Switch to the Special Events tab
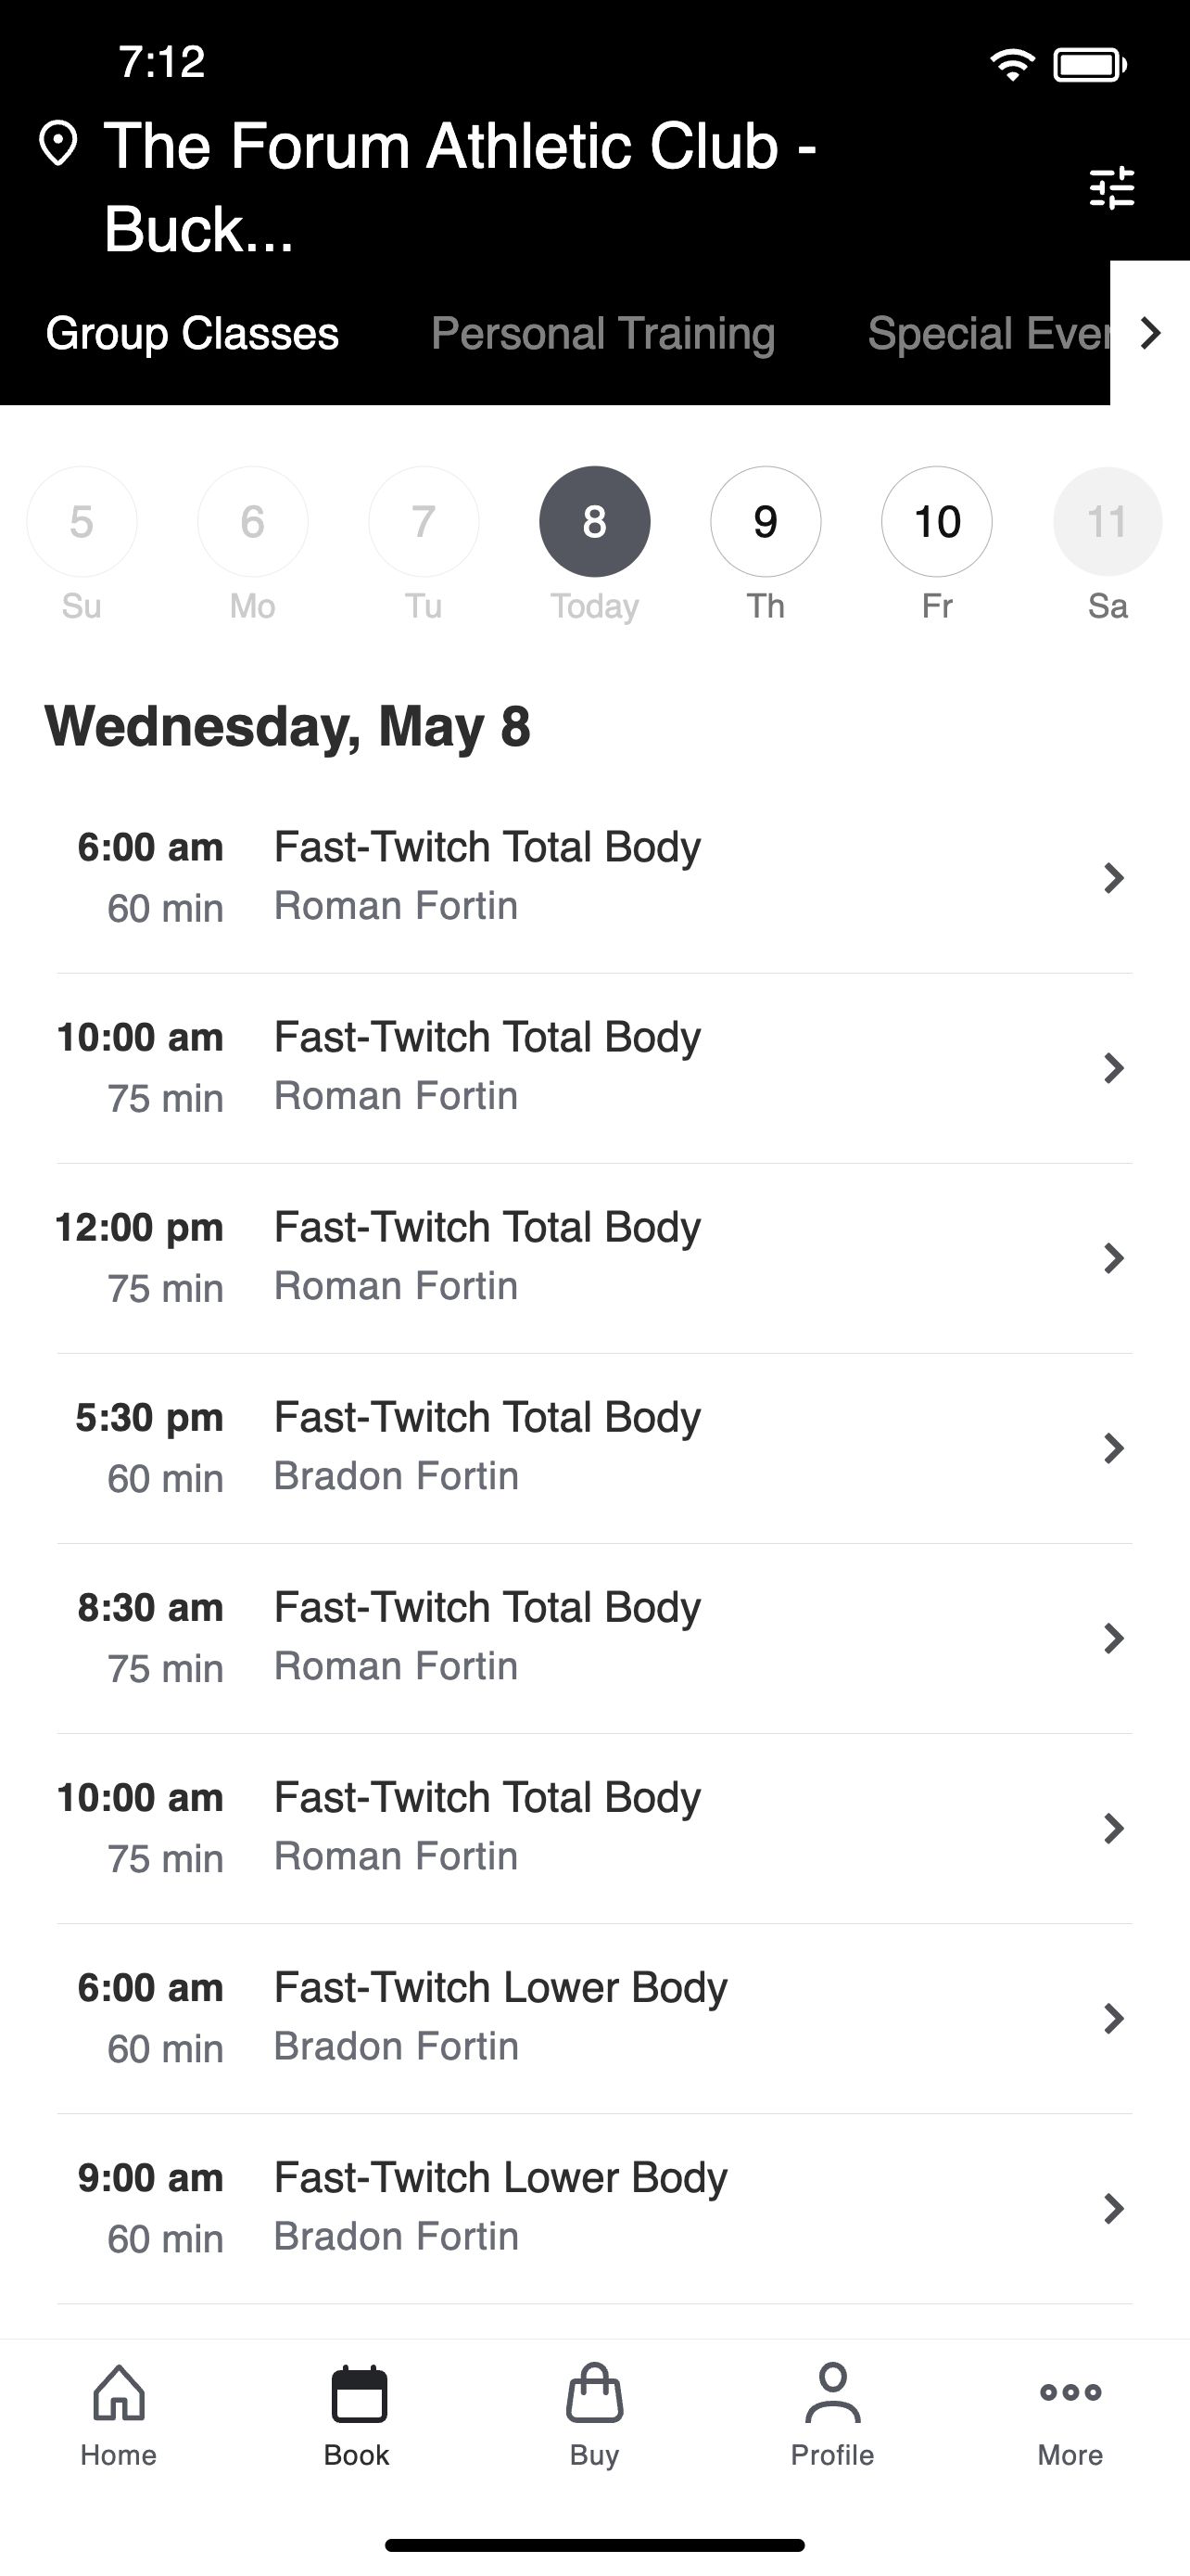Viewport: 1190px width, 2576px height. coord(988,333)
